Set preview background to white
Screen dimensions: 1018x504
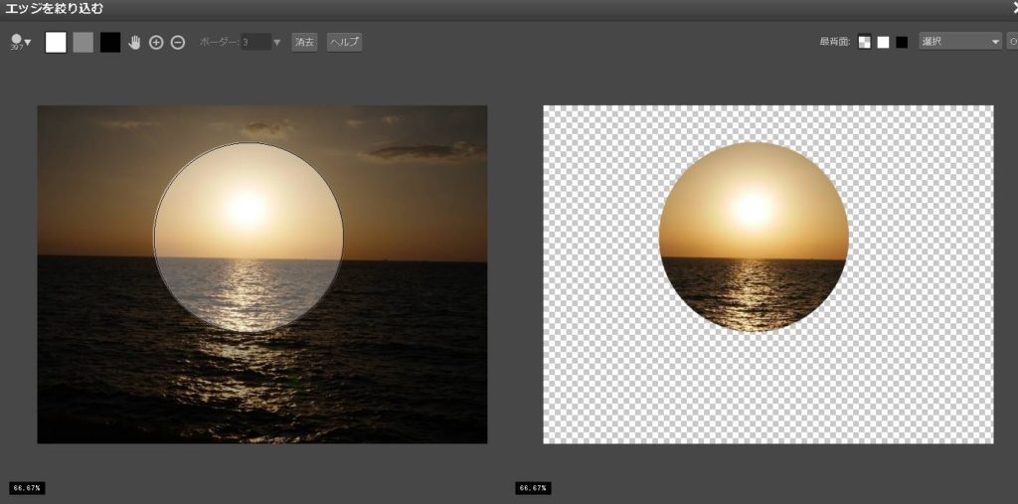[883, 42]
